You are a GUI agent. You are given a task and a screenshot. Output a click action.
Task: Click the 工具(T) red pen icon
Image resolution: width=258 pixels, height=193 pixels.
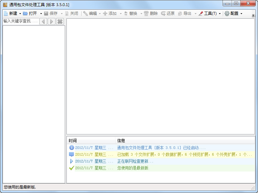201,14
